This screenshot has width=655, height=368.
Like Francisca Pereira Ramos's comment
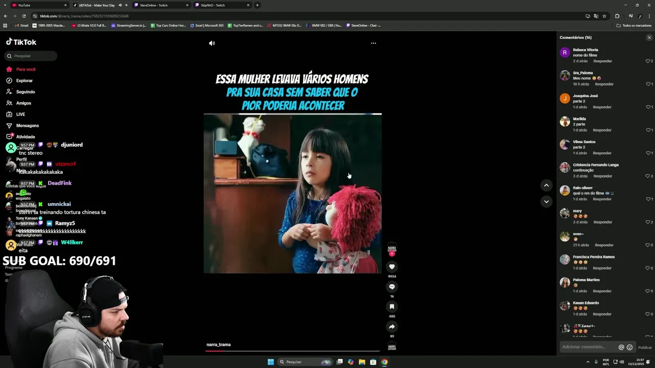[648, 268]
